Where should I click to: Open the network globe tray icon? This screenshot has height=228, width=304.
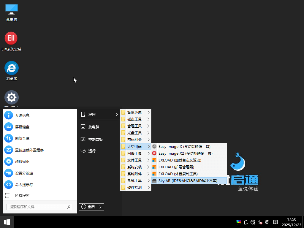[253, 222]
